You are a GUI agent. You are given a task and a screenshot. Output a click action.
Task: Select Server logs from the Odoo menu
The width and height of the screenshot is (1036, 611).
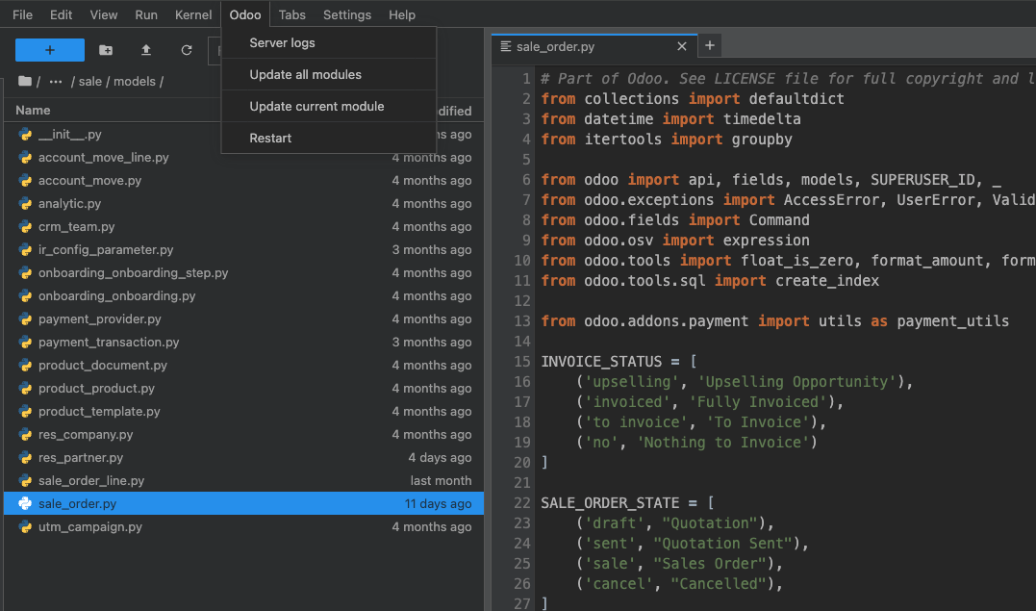(x=282, y=43)
